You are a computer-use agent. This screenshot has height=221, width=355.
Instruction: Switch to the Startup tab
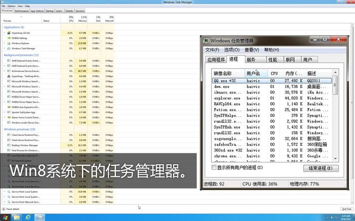(50, 11)
